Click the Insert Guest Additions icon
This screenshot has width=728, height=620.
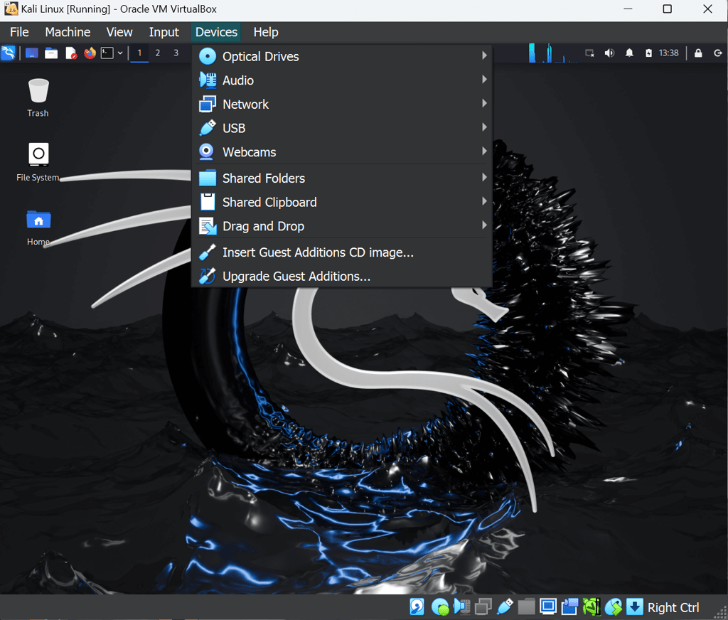(208, 252)
